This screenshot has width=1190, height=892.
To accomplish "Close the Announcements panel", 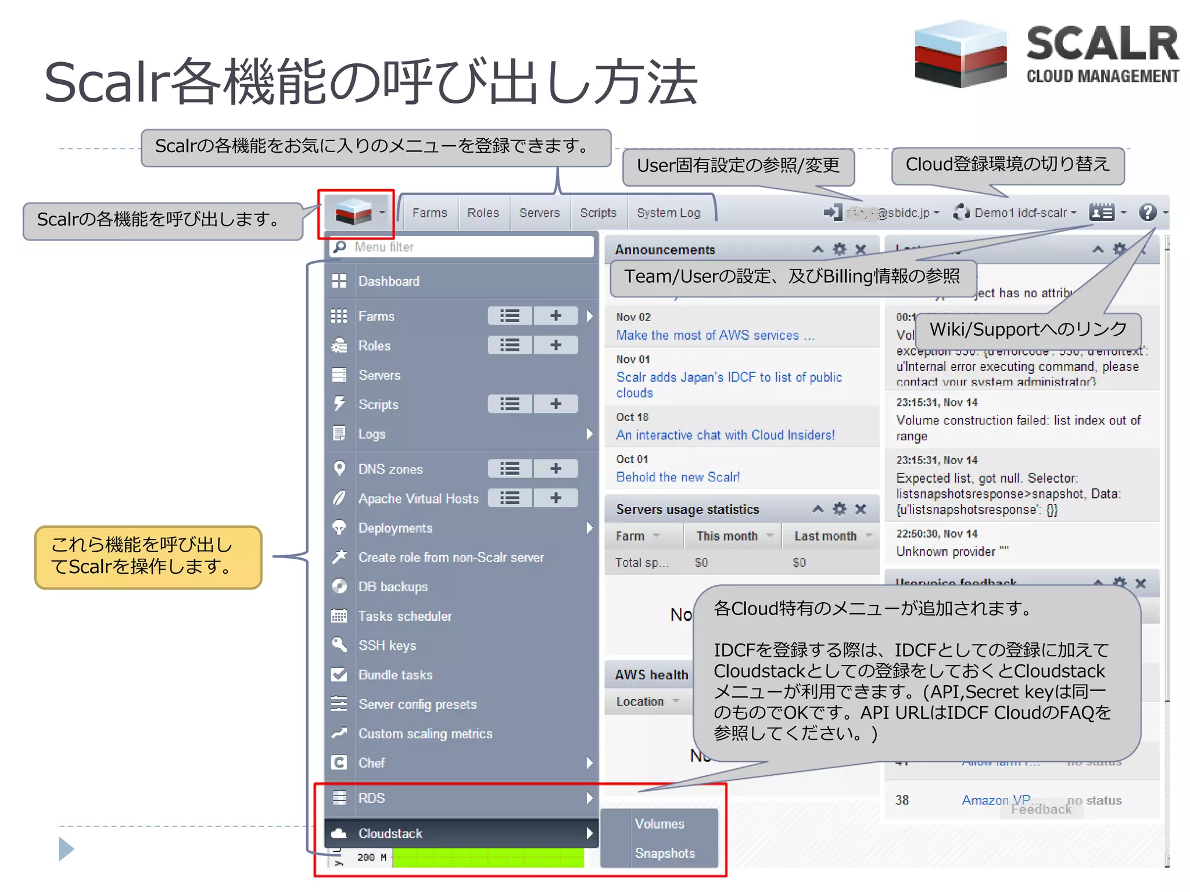I will pyautogui.click(x=861, y=250).
